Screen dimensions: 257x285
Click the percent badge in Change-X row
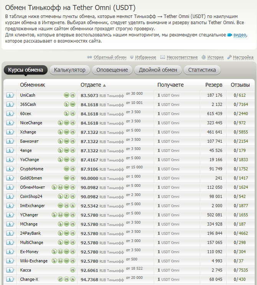(73, 279)
